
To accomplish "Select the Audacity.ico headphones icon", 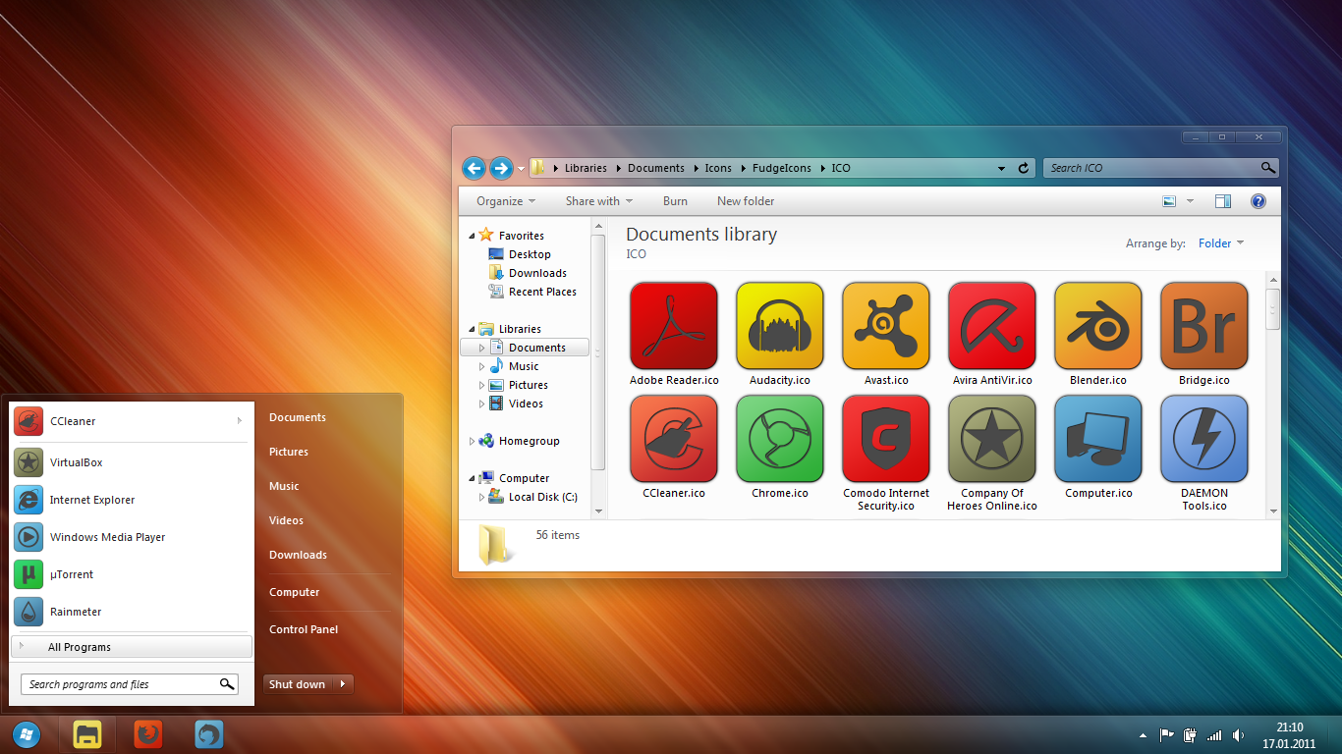I will click(780, 326).
